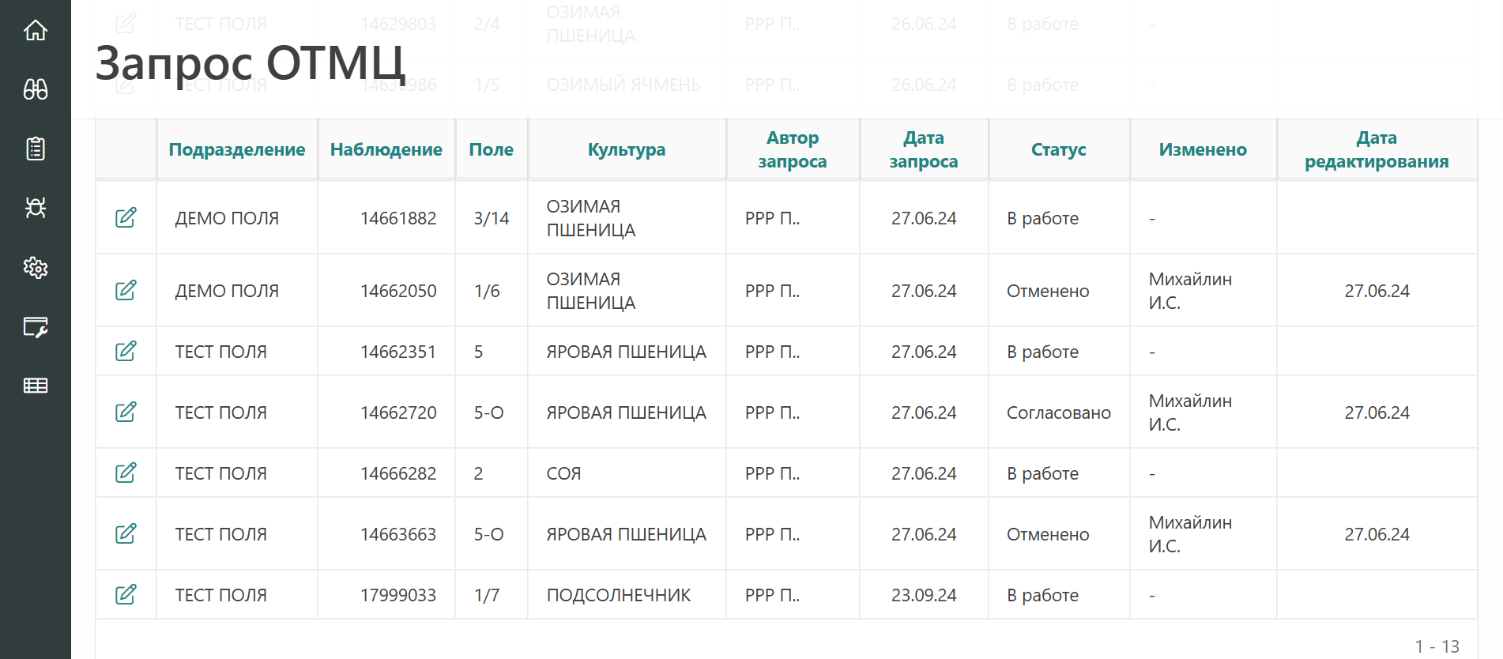The image size is (1503, 659).
Task: Select the bug pest sidebar icon
Action: pyautogui.click(x=36, y=208)
